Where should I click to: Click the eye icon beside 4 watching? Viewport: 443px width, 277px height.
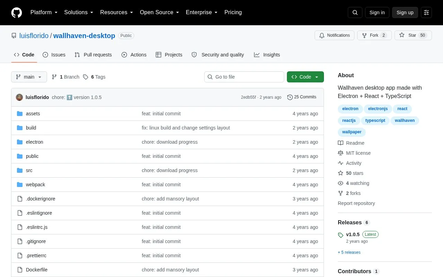point(341,183)
